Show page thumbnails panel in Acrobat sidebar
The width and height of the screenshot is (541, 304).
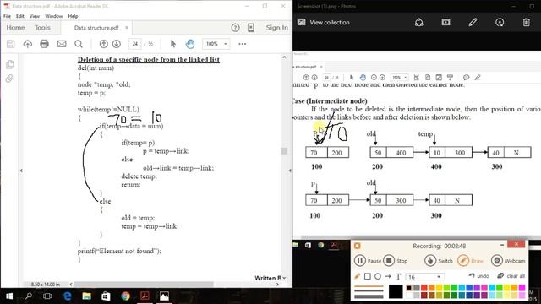pyautogui.click(x=9, y=64)
